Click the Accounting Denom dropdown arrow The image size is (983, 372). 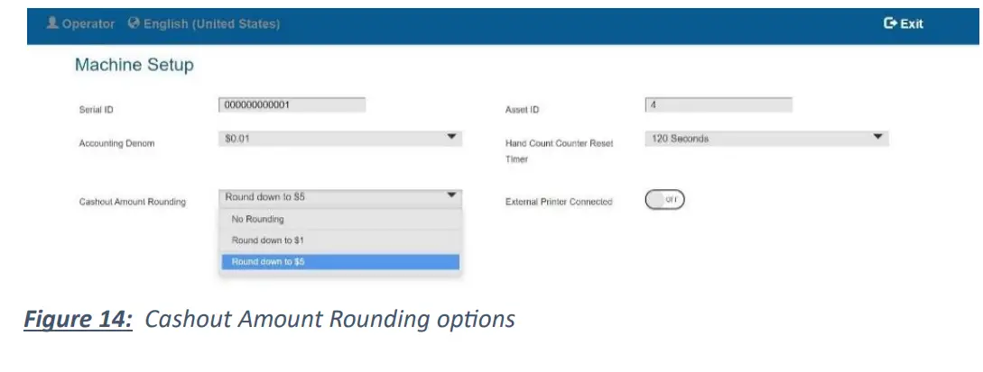pyautogui.click(x=452, y=137)
